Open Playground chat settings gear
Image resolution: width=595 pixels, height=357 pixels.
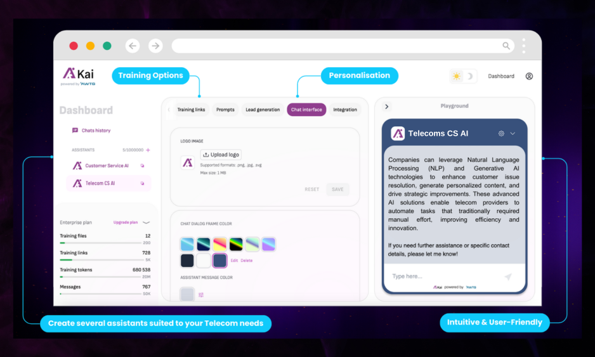click(501, 134)
